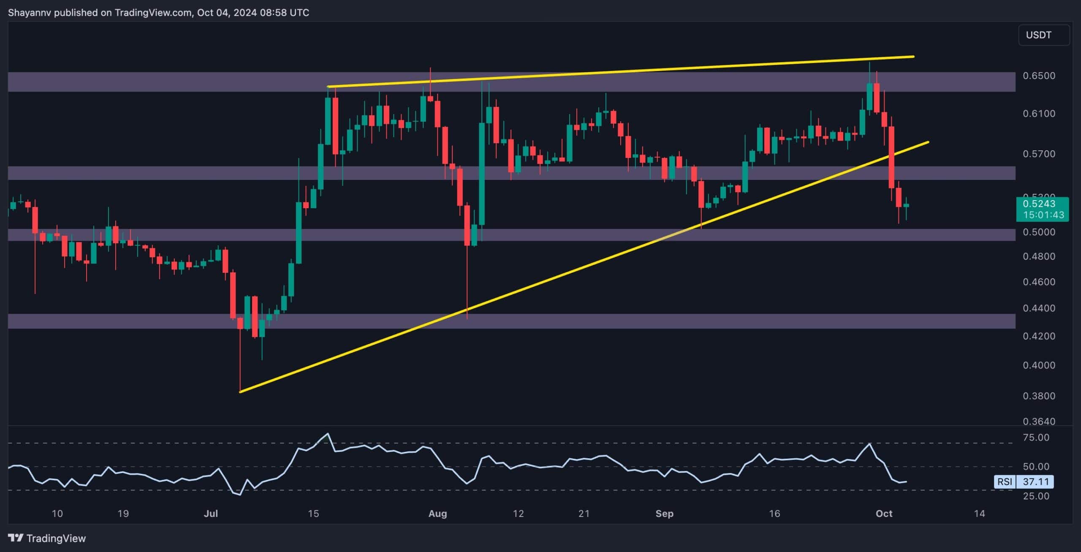Click the 0.3640 price axis label

tap(1039, 421)
